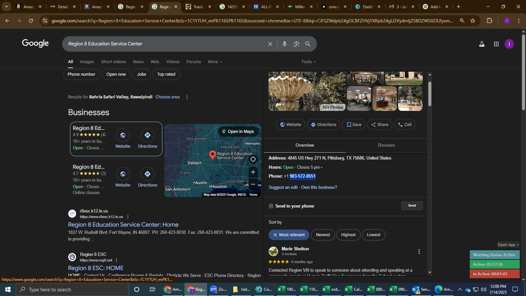Screen dimensions: 526x296
Task: Click Choose area link
Action: click(x=168, y=97)
